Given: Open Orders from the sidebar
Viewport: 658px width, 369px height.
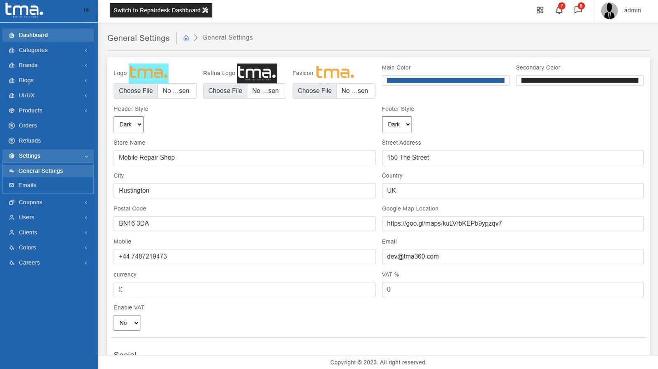Looking at the screenshot, I should point(28,126).
